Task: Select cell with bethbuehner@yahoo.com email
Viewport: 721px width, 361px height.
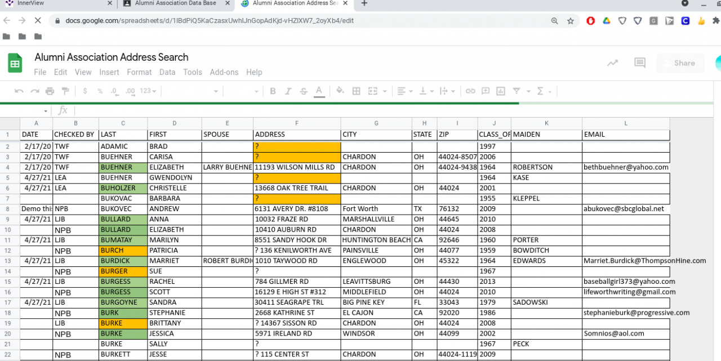Action: (625, 167)
